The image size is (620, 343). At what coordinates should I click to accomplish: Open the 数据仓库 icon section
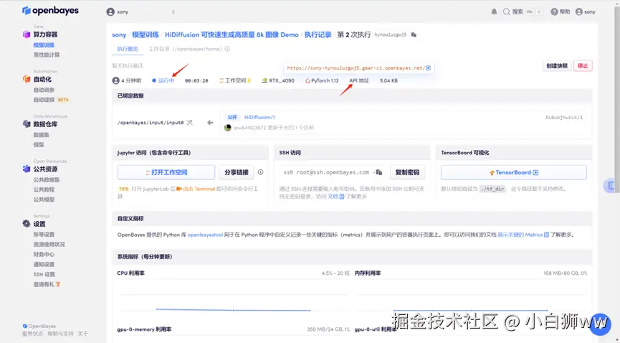click(x=27, y=124)
